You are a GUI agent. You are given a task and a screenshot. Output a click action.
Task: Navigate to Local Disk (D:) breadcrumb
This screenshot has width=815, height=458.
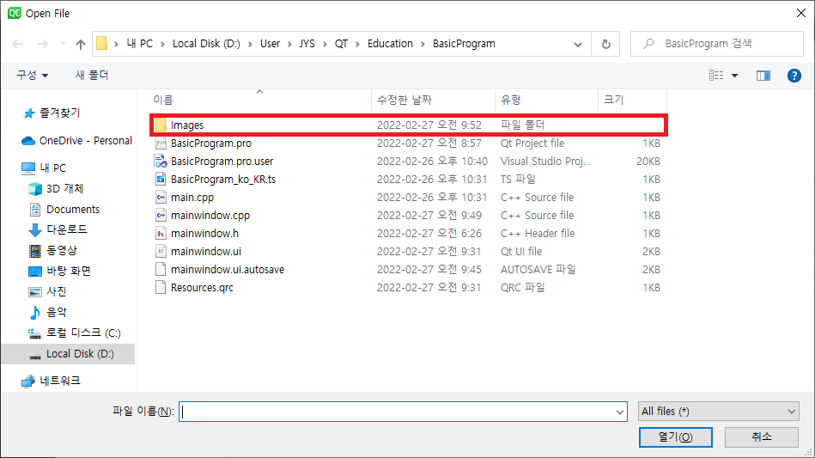point(206,44)
